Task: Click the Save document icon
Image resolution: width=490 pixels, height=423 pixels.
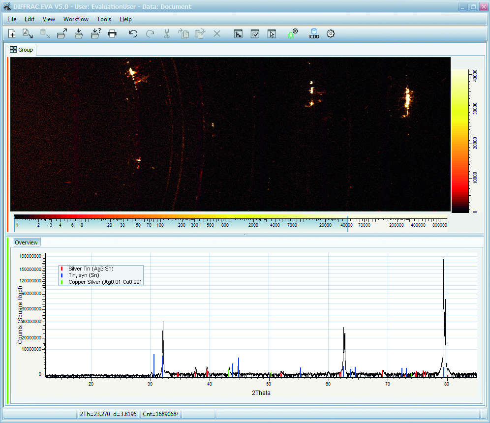Action: [x=79, y=34]
